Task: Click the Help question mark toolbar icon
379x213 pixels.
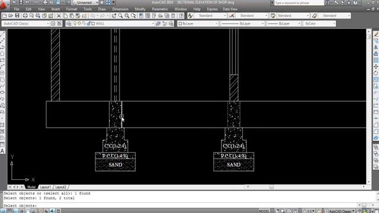Action: (181, 16)
